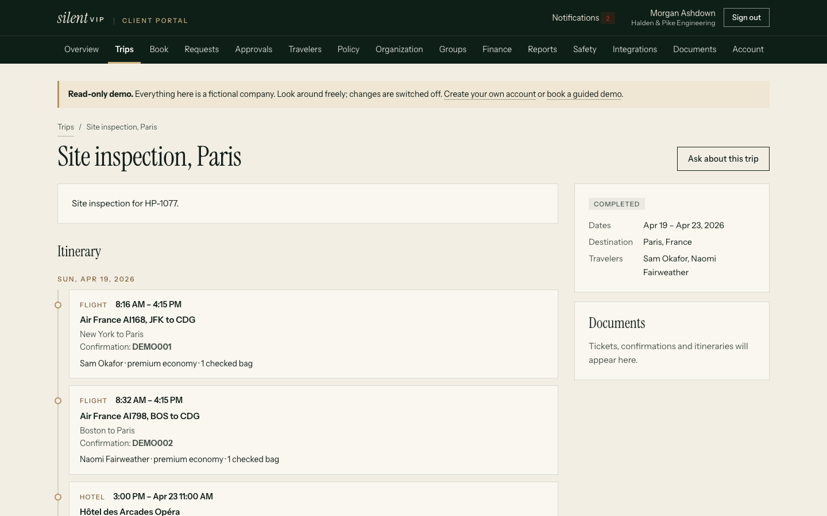Click the trip dates Apr 19 – Apr 23, 2026
The height and width of the screenshot is (516, 827).
pos(683,225)
